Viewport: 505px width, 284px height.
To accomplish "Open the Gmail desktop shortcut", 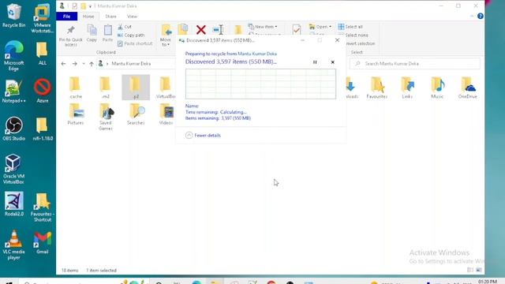I will pyautogui.click(x=42, y=242).
